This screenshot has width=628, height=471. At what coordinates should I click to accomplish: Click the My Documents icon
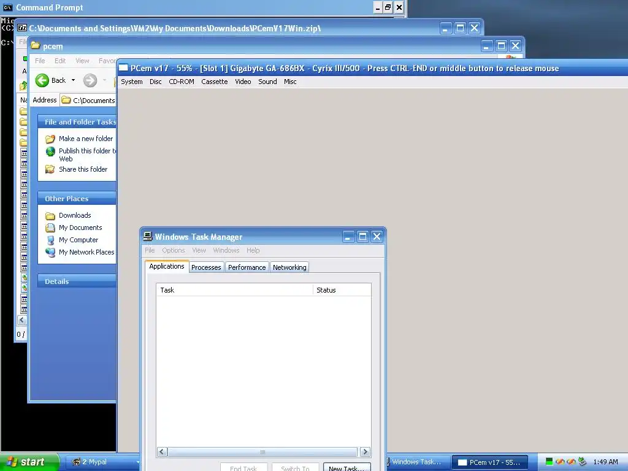click(x=50, y=228)
